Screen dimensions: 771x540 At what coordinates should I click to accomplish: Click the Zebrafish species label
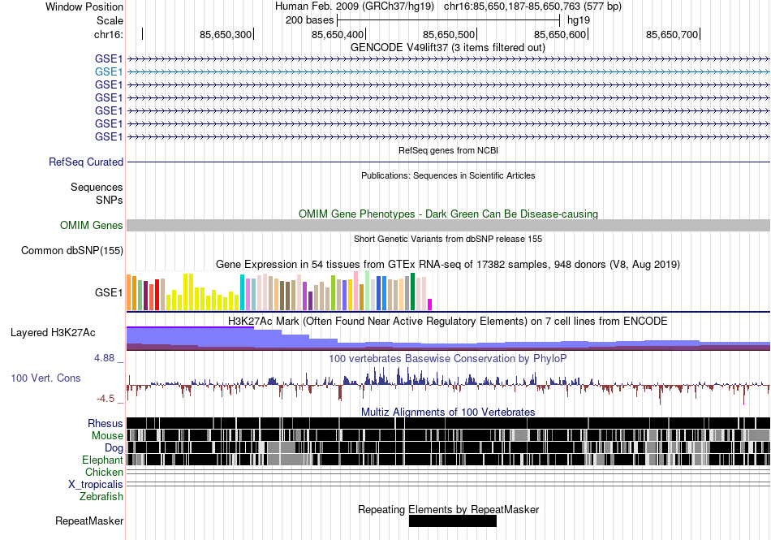[101, 497]
